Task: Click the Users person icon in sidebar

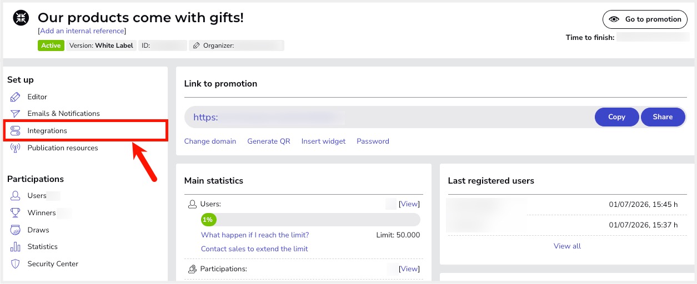Action: [16, 196]
